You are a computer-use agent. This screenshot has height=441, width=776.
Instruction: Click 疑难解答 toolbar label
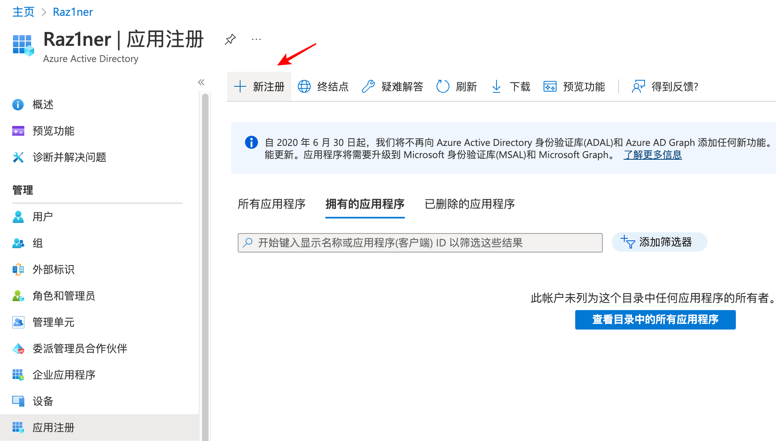(402, 86)
